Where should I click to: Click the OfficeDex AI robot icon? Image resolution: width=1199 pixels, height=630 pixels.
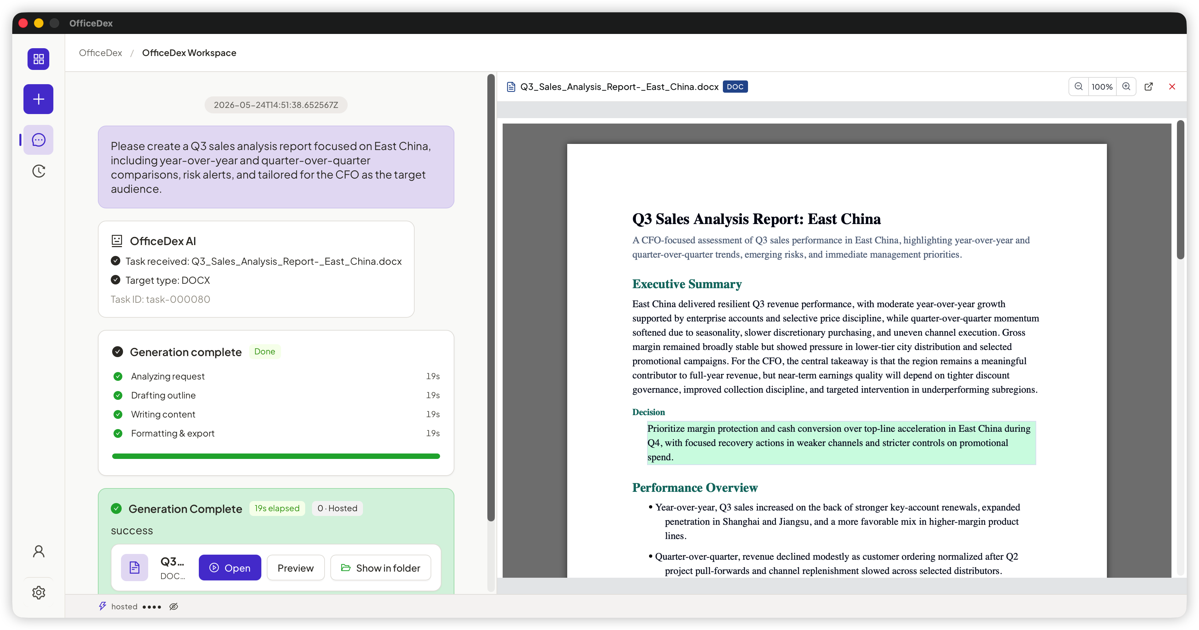coord(117,241)
